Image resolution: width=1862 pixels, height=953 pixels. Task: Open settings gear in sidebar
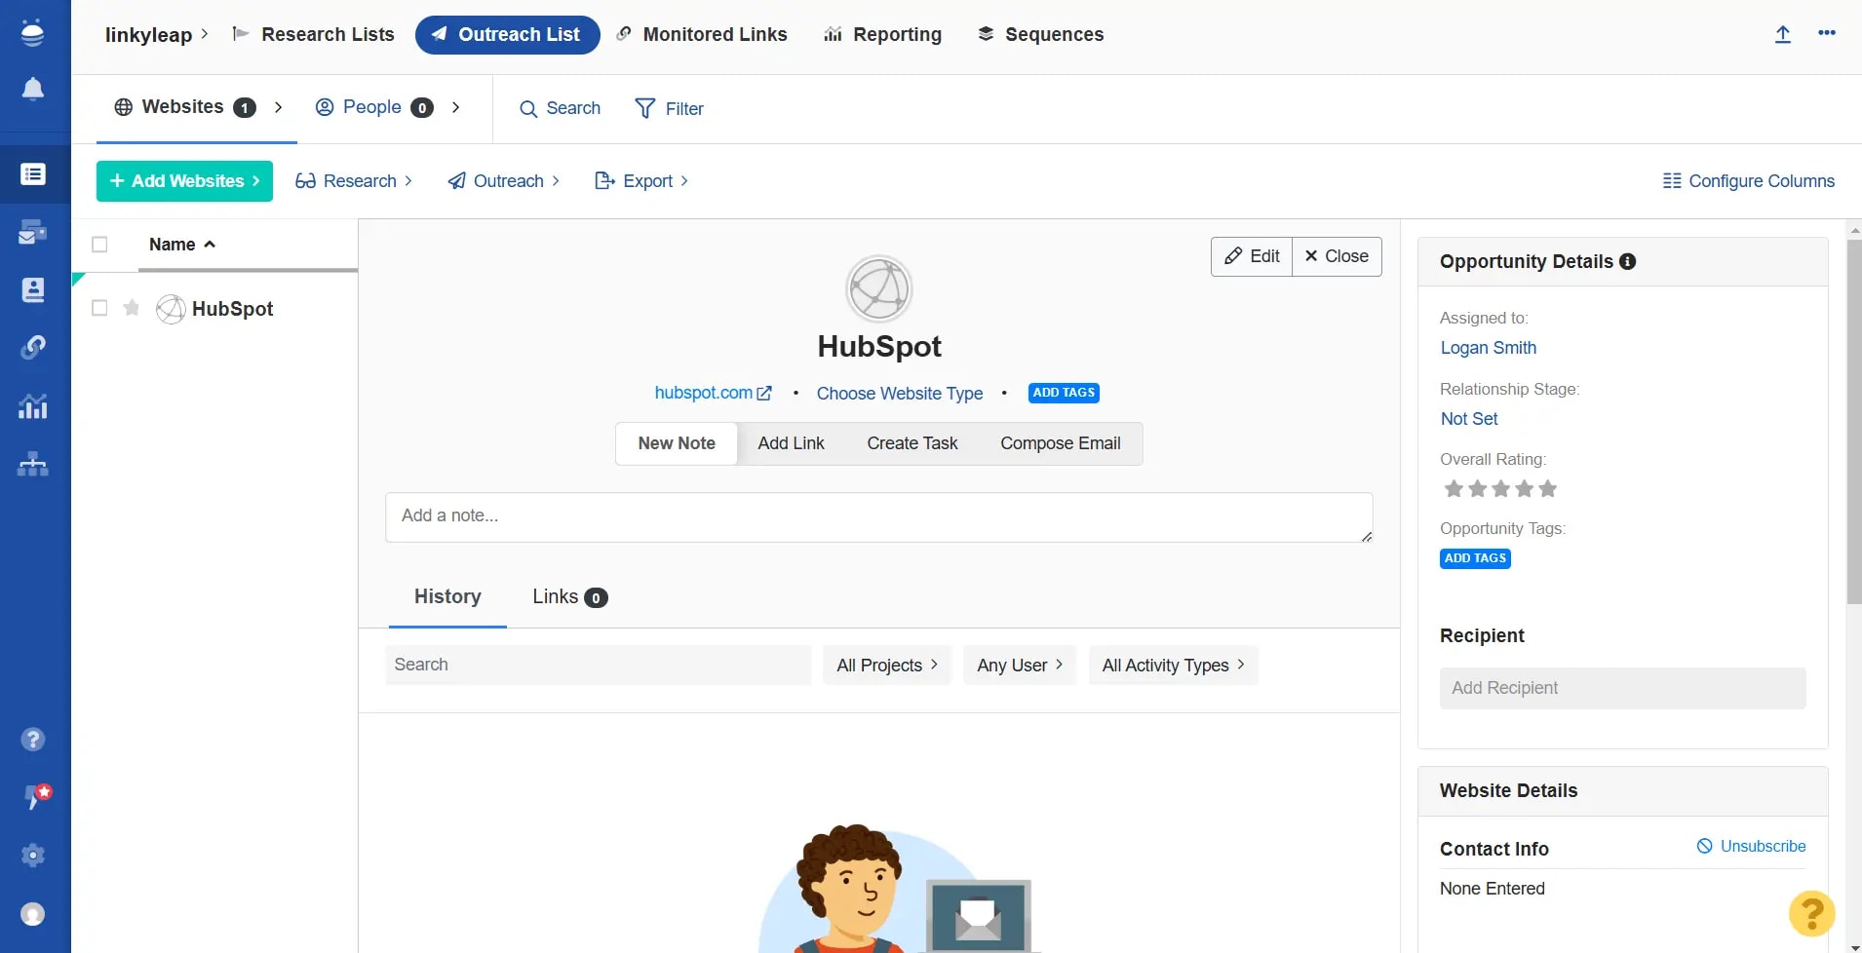(32, 856)
